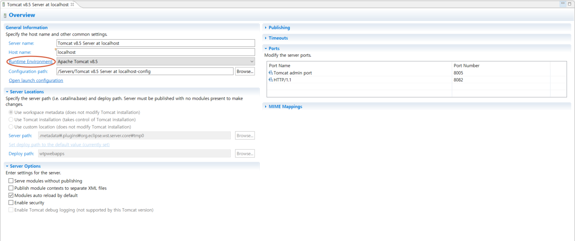The image size is (575, 241).
Task: Expand the Timeouts section
Action: 266,38
